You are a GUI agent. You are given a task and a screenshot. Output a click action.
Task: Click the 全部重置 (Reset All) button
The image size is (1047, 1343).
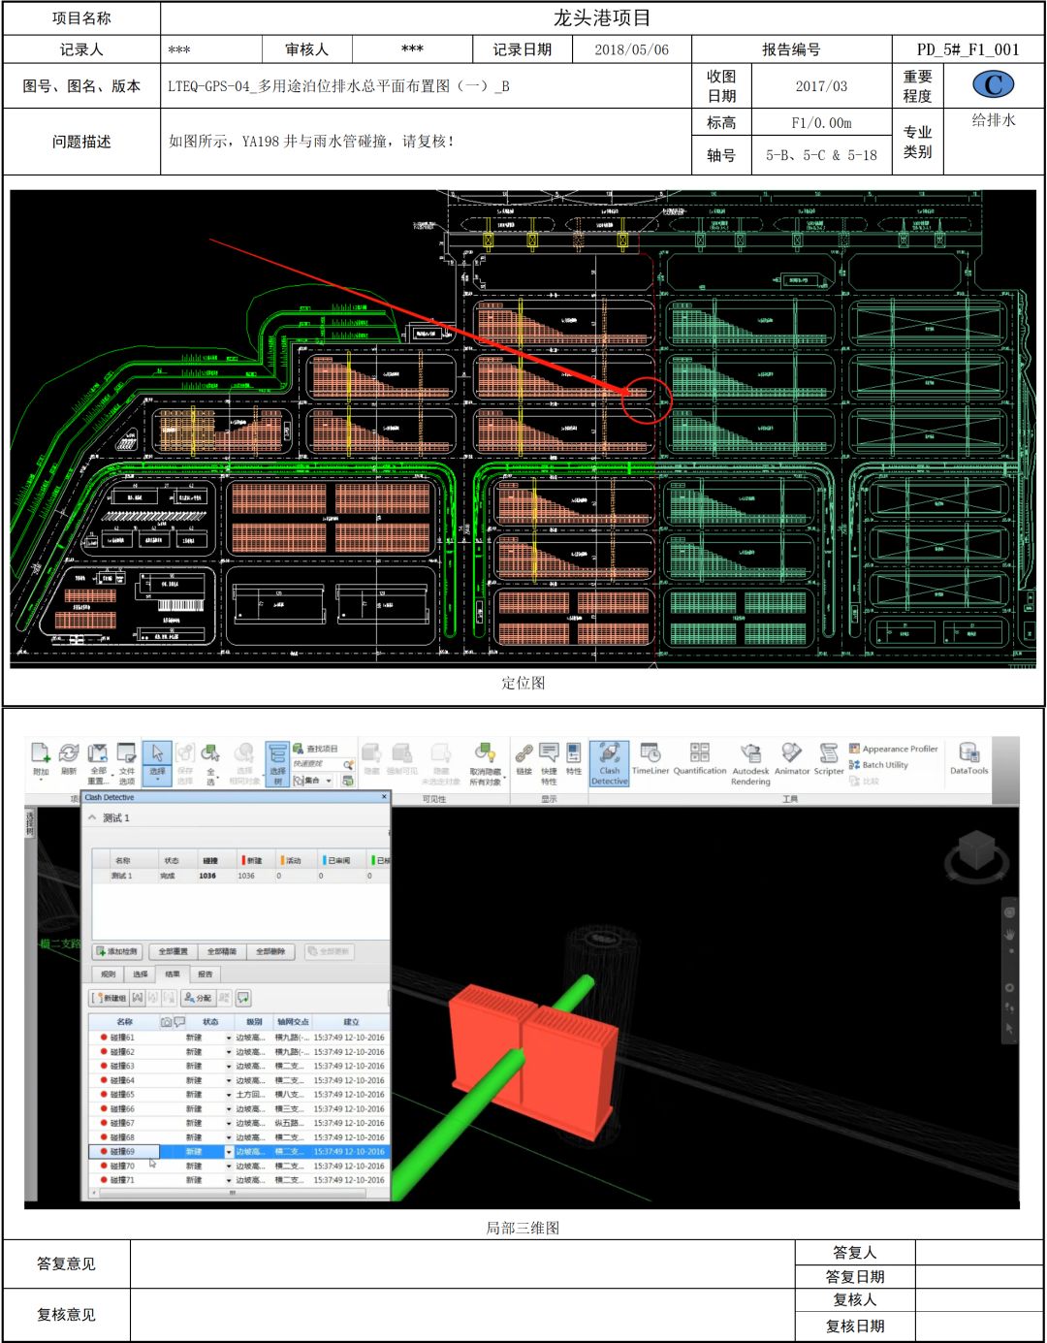[x=173, y=952]
